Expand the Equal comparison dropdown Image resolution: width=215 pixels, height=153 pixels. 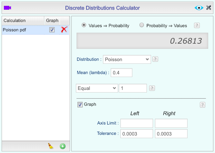(x=97, y=88)
